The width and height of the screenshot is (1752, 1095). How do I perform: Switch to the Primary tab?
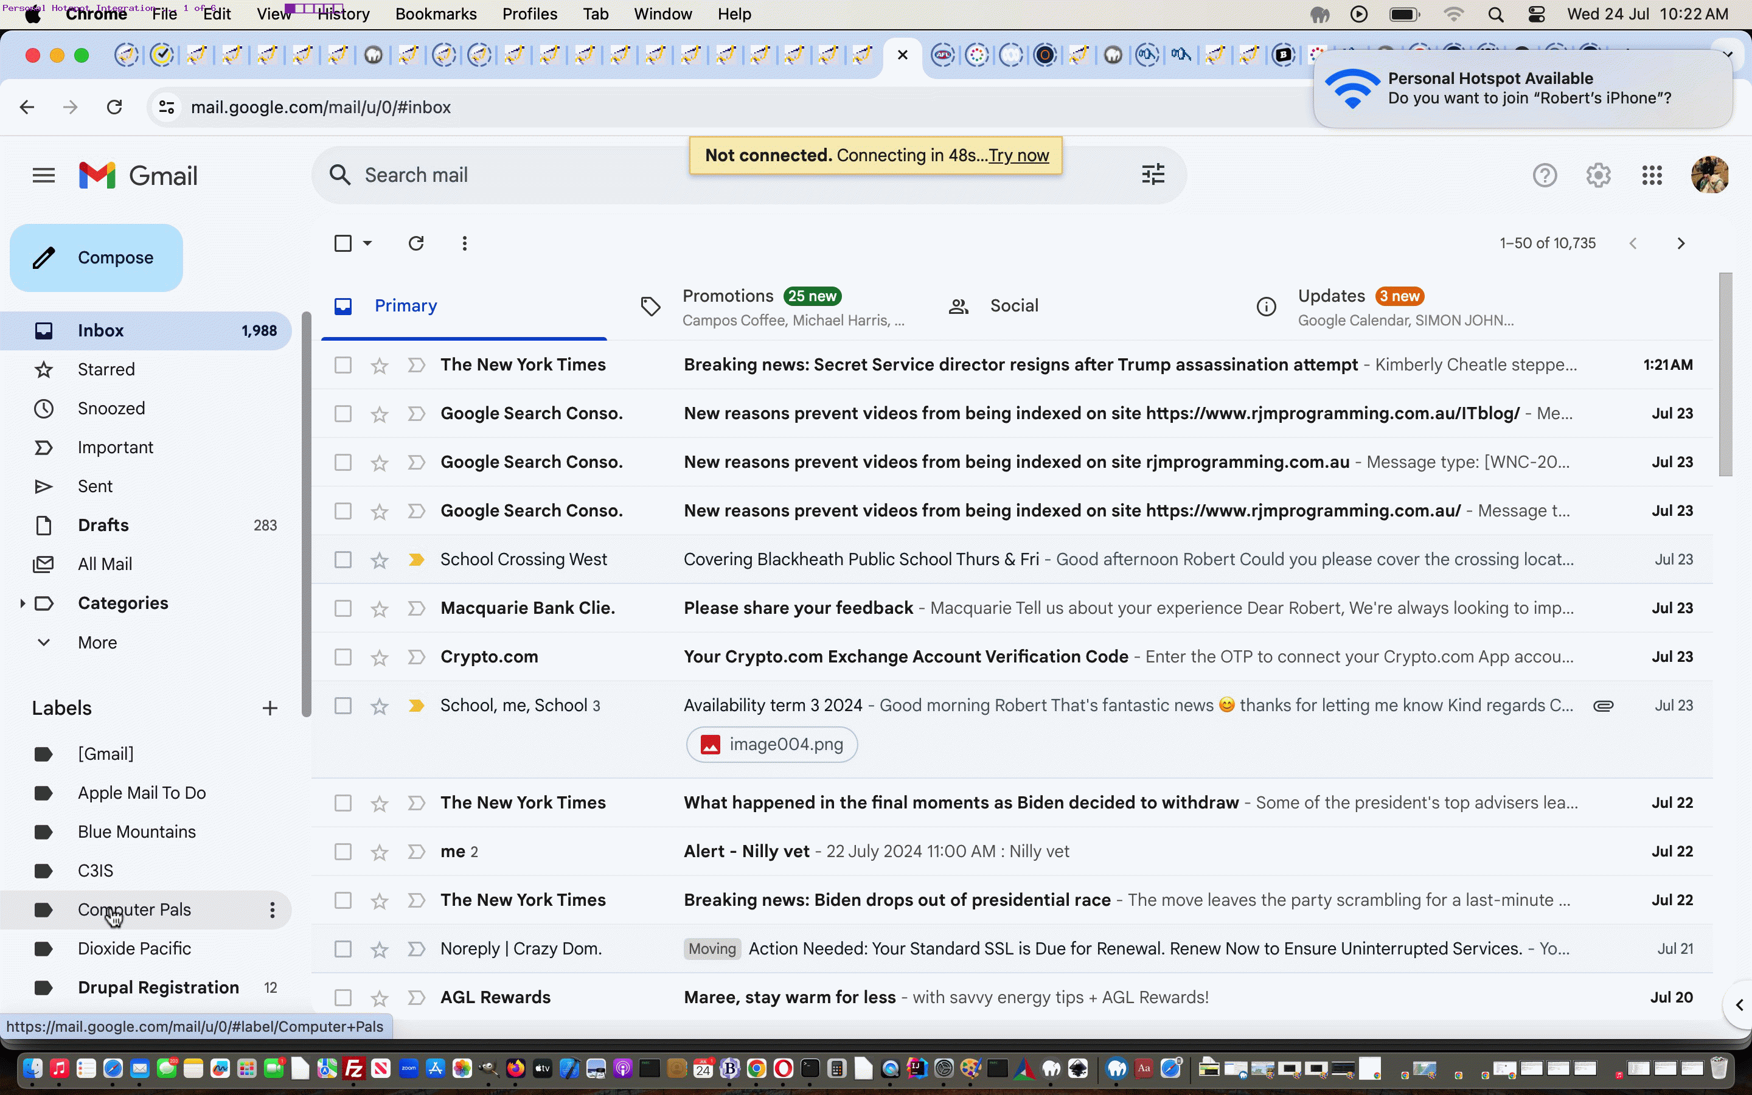(464, 307)
